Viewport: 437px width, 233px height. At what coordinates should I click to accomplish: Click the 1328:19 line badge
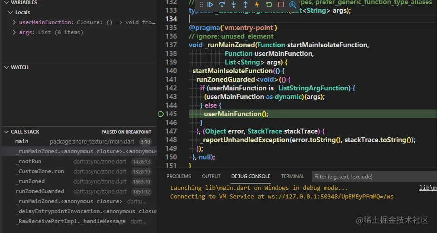coord(142,172)
